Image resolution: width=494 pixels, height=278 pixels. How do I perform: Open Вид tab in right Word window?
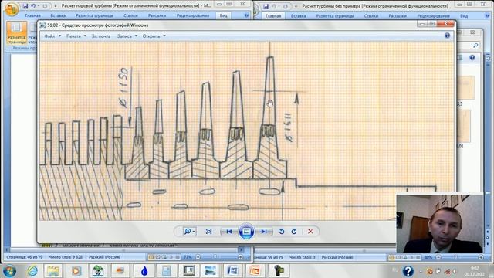pyautogui.click(x=464, y=15)
